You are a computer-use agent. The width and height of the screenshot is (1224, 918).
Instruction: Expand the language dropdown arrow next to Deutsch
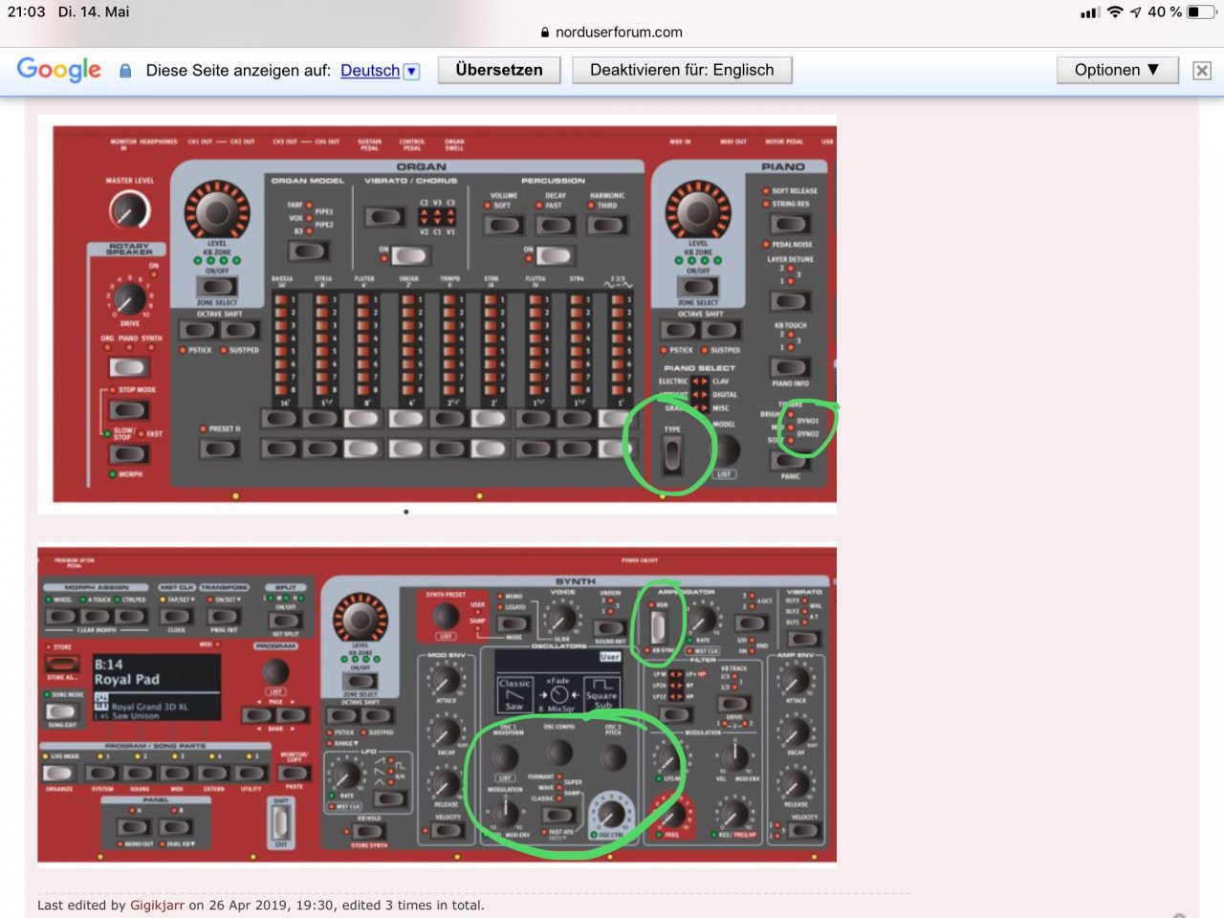click(412, 71)
